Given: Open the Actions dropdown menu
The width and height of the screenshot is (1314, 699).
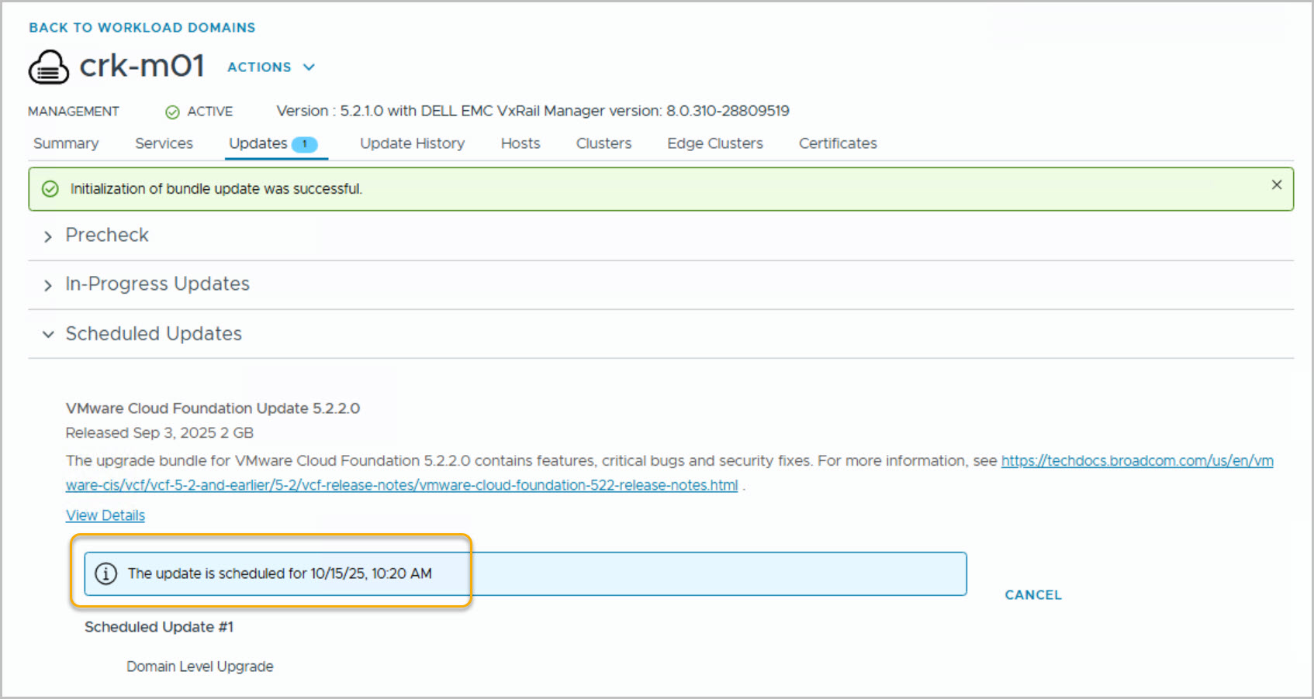Looking at the screenshot, I should pos(271,67).
